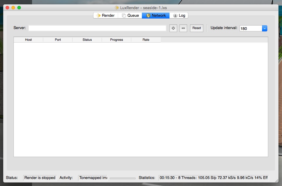The width and height of the screenshot is (282, 186).
Task: Click the 'Render is stopped' status text
Action: pos(40,178)
